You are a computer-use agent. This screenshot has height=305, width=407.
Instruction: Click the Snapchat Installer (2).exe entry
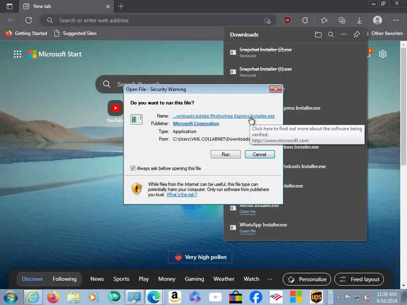pos(295,52)
